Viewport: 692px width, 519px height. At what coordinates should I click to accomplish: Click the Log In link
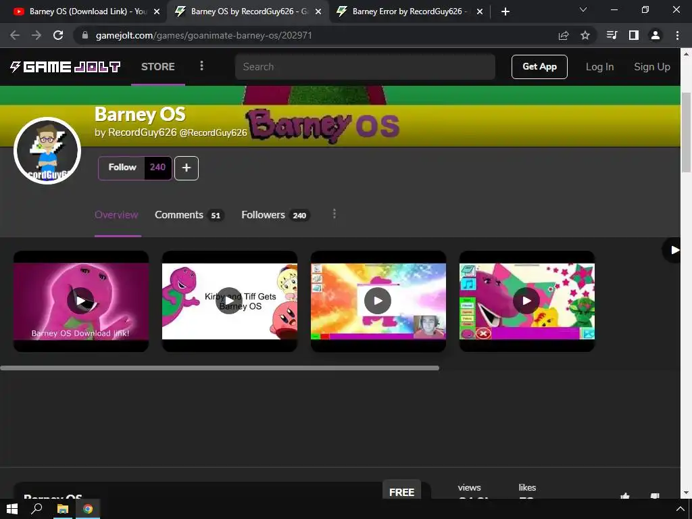click(599, 67)
